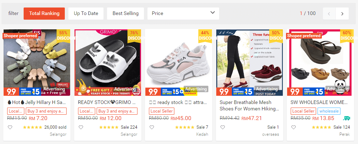Image resolution: width=358 pixels, height=144 pixels.
Task: Select the Total Ranking tab
Action: [x=44, y=14]
